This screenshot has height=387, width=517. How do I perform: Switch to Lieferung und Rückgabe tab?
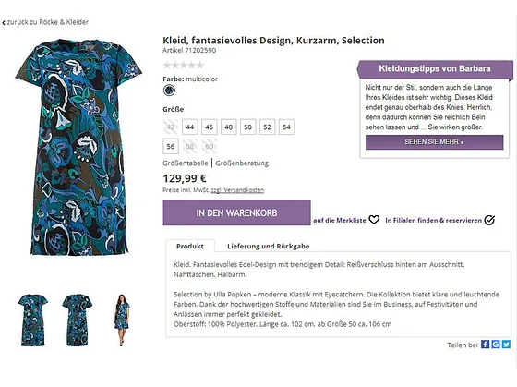coord(268,246)
